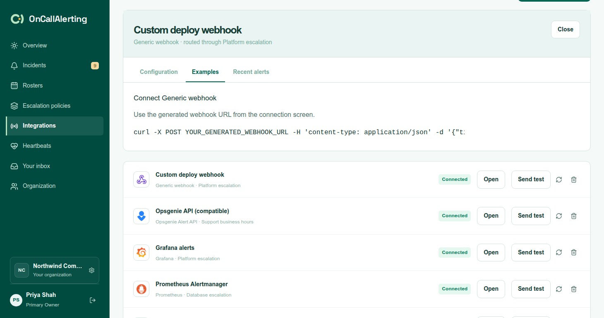Image resolution: width=604 pixels, height=318 pixels.
Task: Click refresh icon on Opsgenie API row
Action: pos(559,216)
